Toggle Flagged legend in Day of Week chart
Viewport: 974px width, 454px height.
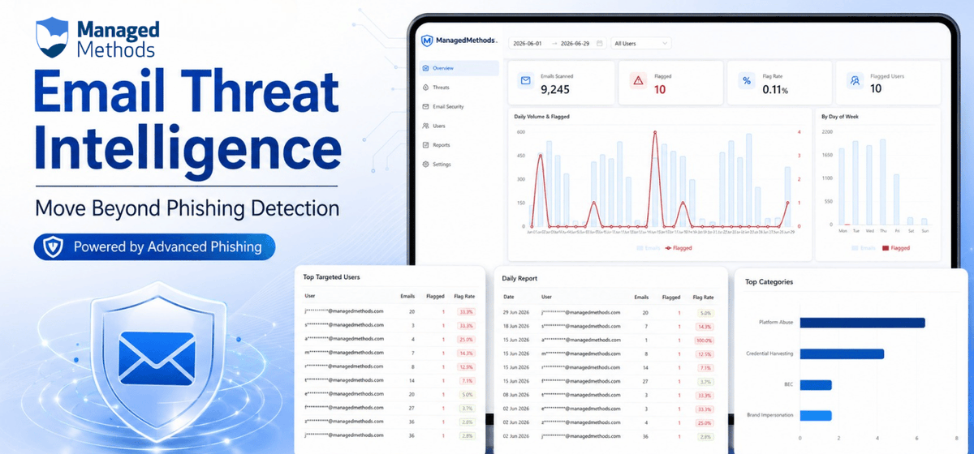(x=896, y=248)
